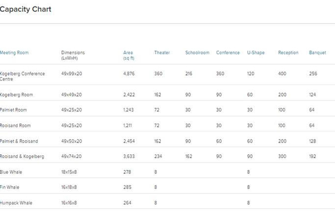Click the 4,876 area value

point(129,73)
